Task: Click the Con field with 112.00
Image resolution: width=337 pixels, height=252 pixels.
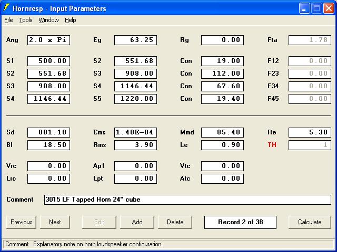Action: 222,73
